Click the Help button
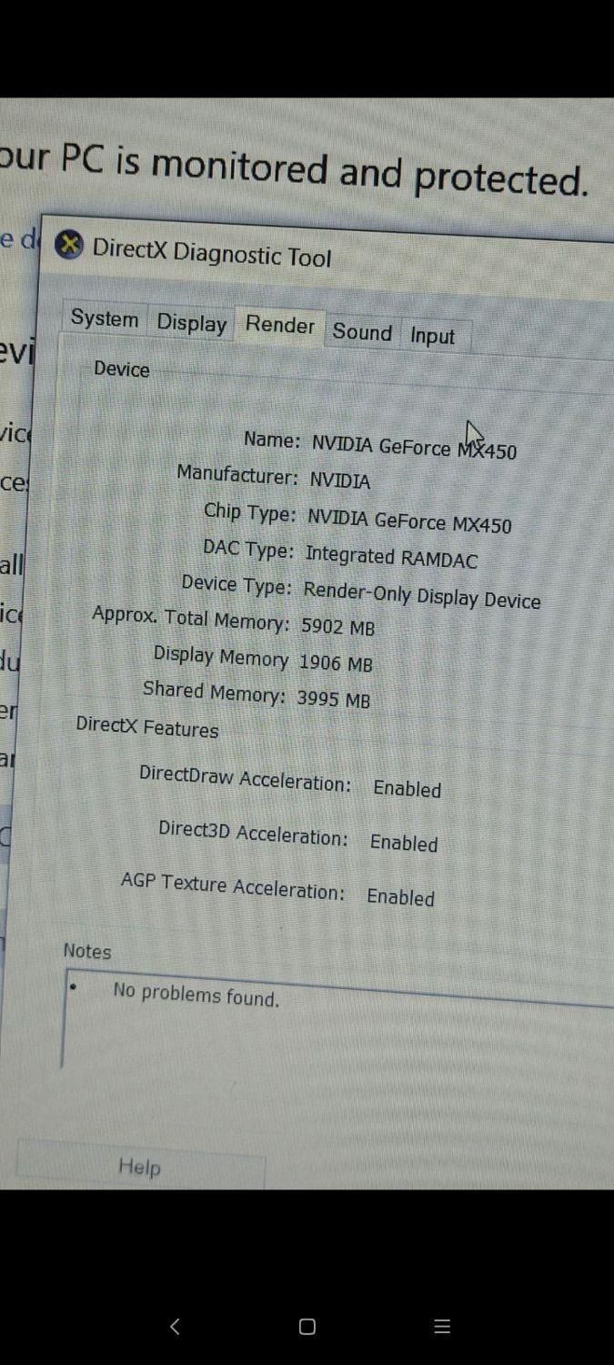 (139, 1167)
